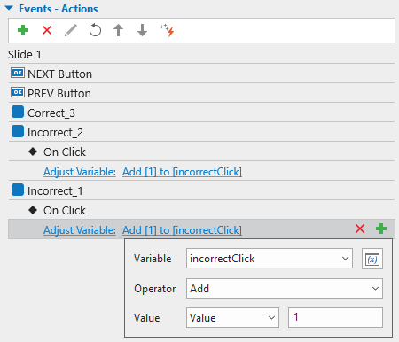Select the Incorrect_1 object row
399x342 pixels.
coord(201,190)
